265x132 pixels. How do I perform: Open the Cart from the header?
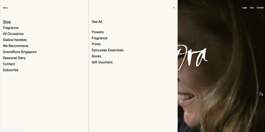click(252, 8)
